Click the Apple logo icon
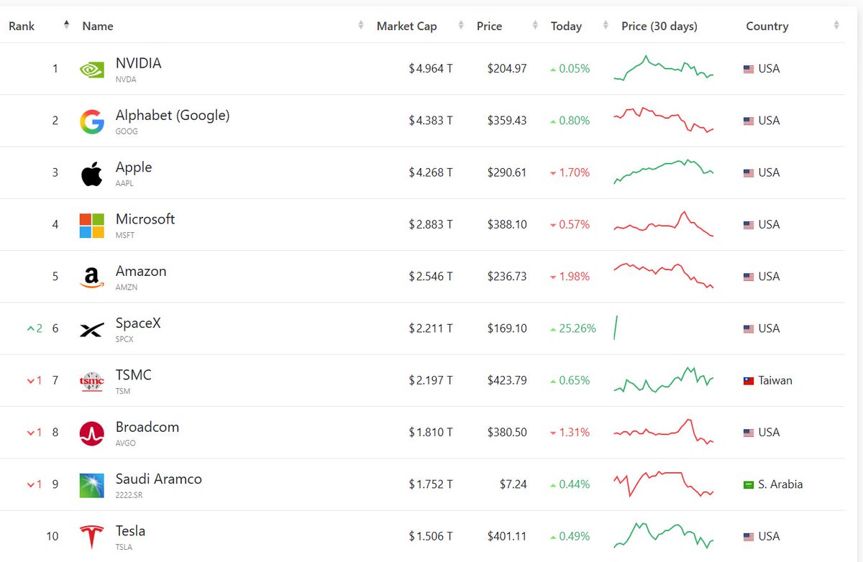This screenshot has height=562, width=863. tap(91, 173)
